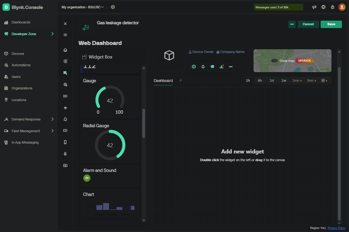
Task: Click the device notifications bell icon
Action: [203, 67]
